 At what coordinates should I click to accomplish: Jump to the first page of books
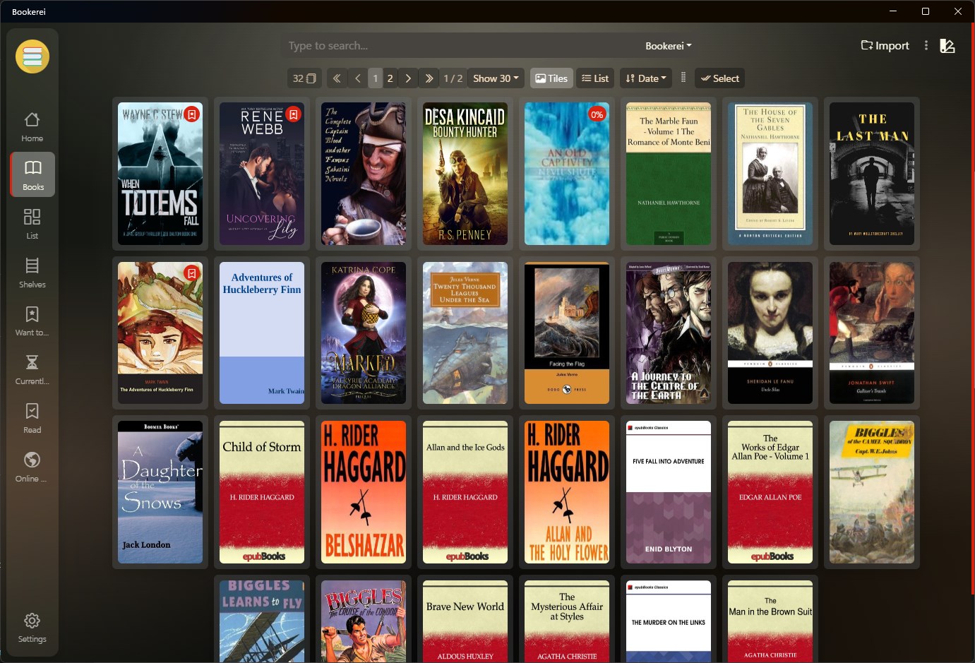pyautogui.click(x=337, y=78)
